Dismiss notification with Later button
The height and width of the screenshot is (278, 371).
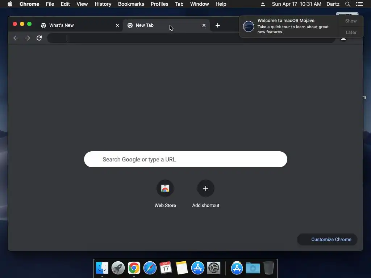click(x=351, y=32)
